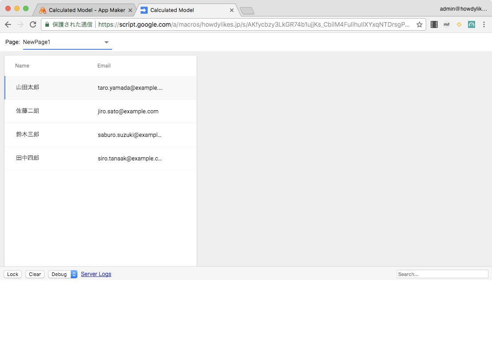Close the active Calculated Model tab

(232, 10)
